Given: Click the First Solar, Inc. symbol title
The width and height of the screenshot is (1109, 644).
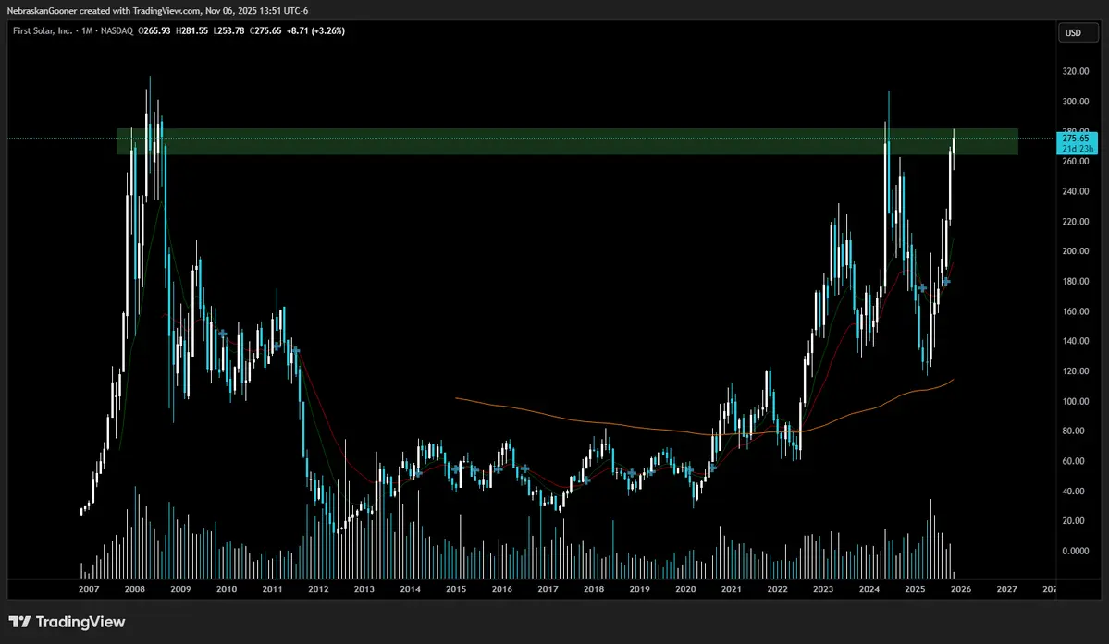Looking at the screenshot, I should pyautogui.click(x=43, y=31).
